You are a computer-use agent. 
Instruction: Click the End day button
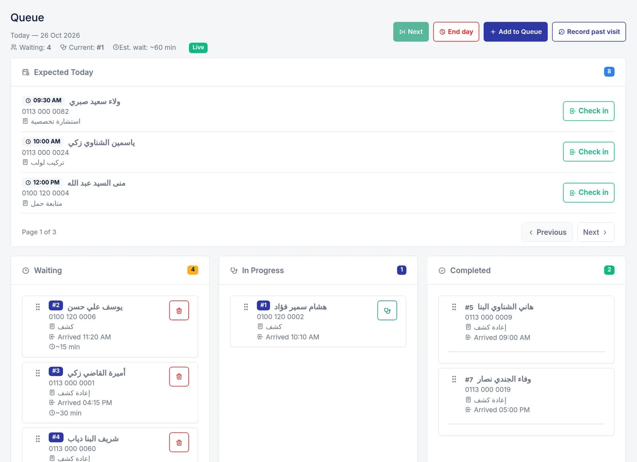(456, 32)
